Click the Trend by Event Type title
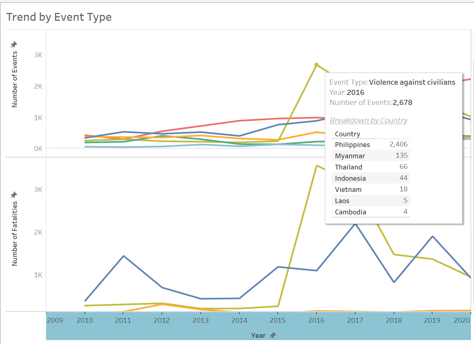 click(x=59, y=17)
